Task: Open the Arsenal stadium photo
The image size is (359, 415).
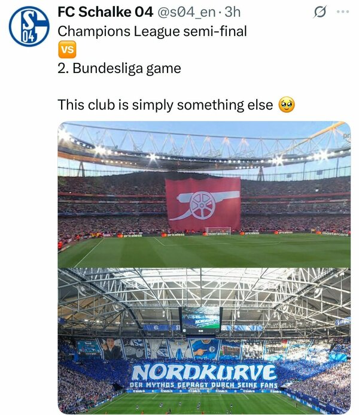Action: pos(204,194)
